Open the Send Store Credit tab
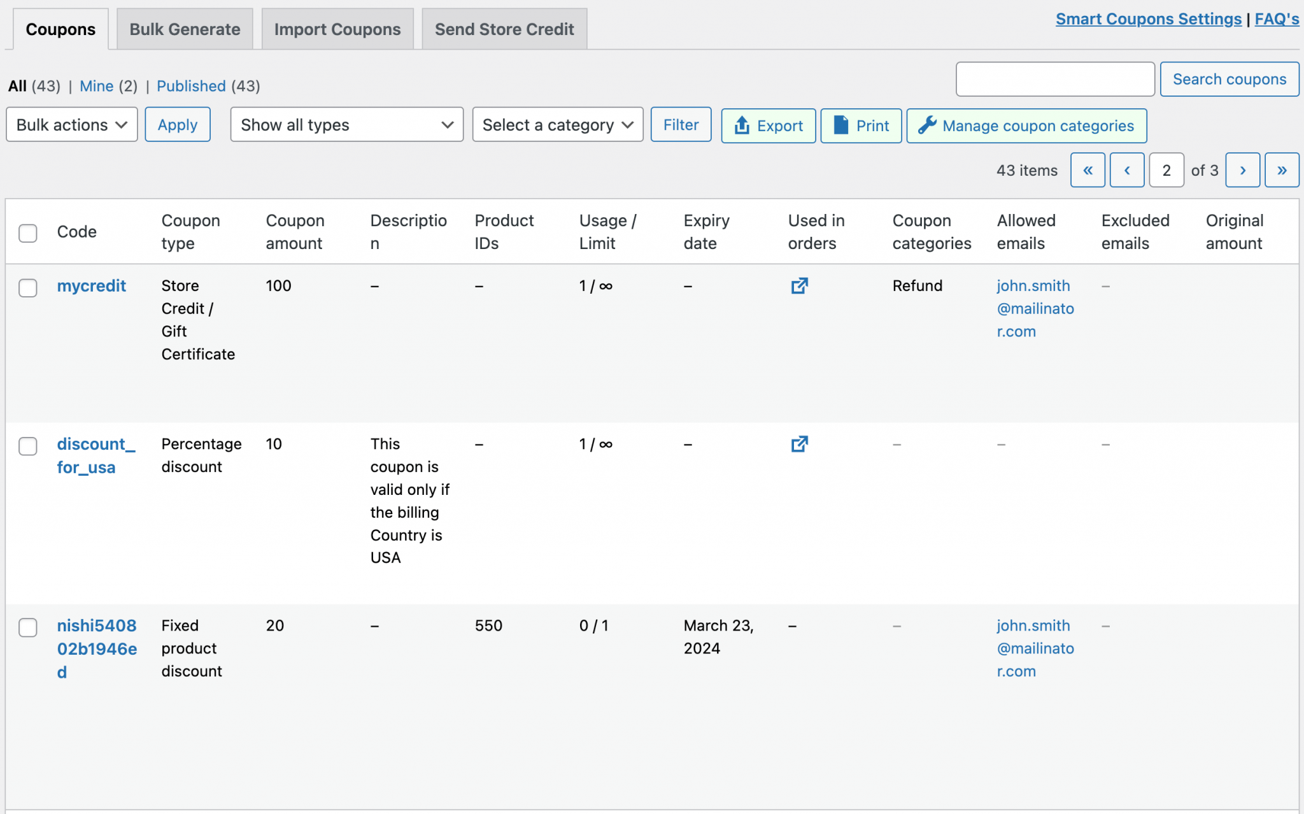The height and width of the screenshot is (814, 1304). click(504, 29)
